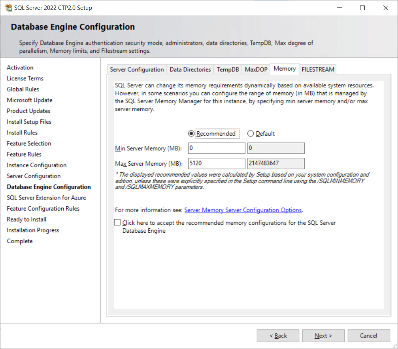Check the accept recommended memory configurations box
The width and height of the screenshot is (398, 349).
pos(117,222)
